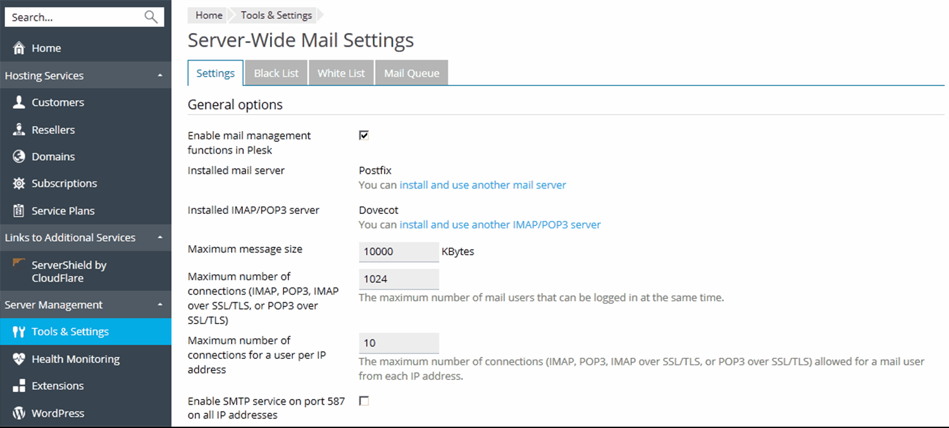Image resolution: width=949 pixels, height=428 pixels.
Task: Click the Maximum message size field
Action: [x=399, y=251]
